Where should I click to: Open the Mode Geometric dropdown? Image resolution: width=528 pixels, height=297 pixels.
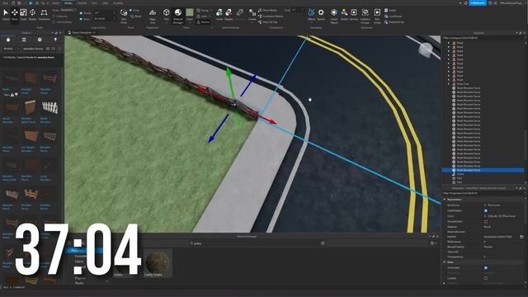[x=68, y=10]
